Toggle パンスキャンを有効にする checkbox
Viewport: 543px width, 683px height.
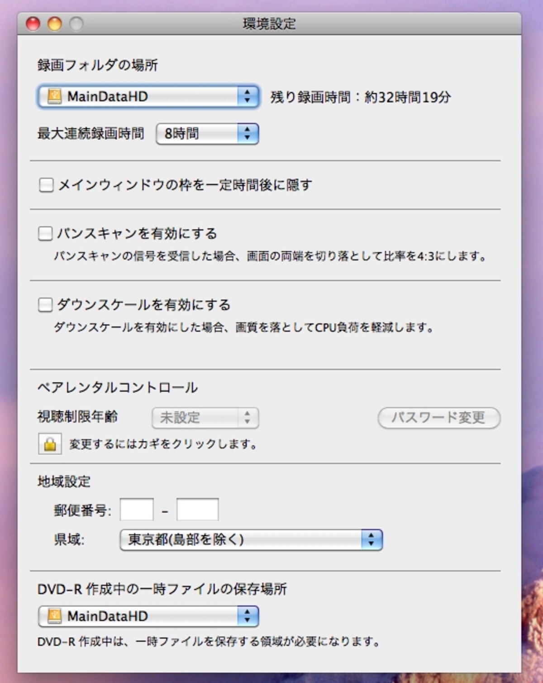click(45, 234)
